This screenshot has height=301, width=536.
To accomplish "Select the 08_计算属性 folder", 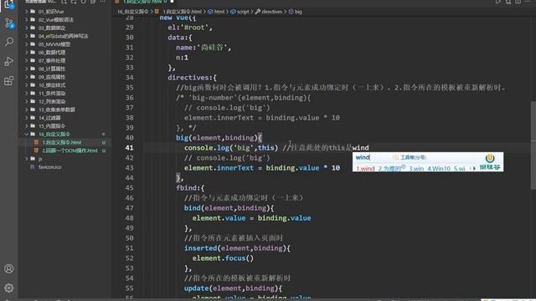I will pos(52,69).
